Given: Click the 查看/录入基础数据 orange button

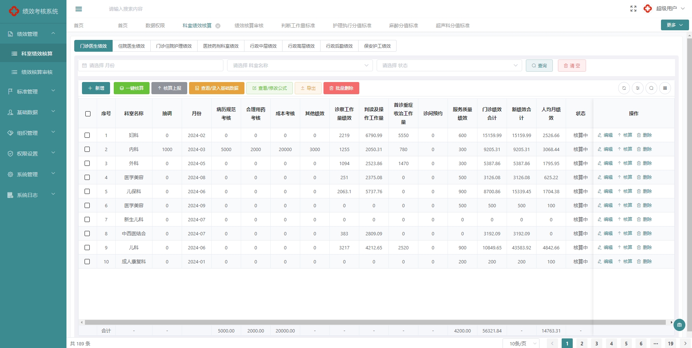Looking at the screenshot, I should click(x=217, y=88).
